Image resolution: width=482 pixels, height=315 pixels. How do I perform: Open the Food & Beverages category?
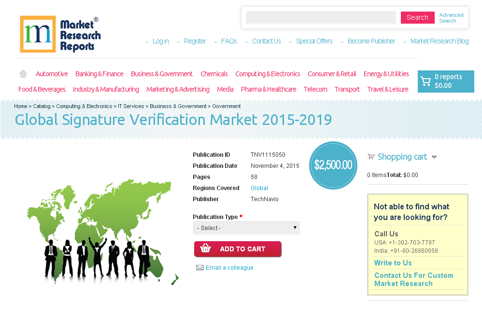point(42,89)
